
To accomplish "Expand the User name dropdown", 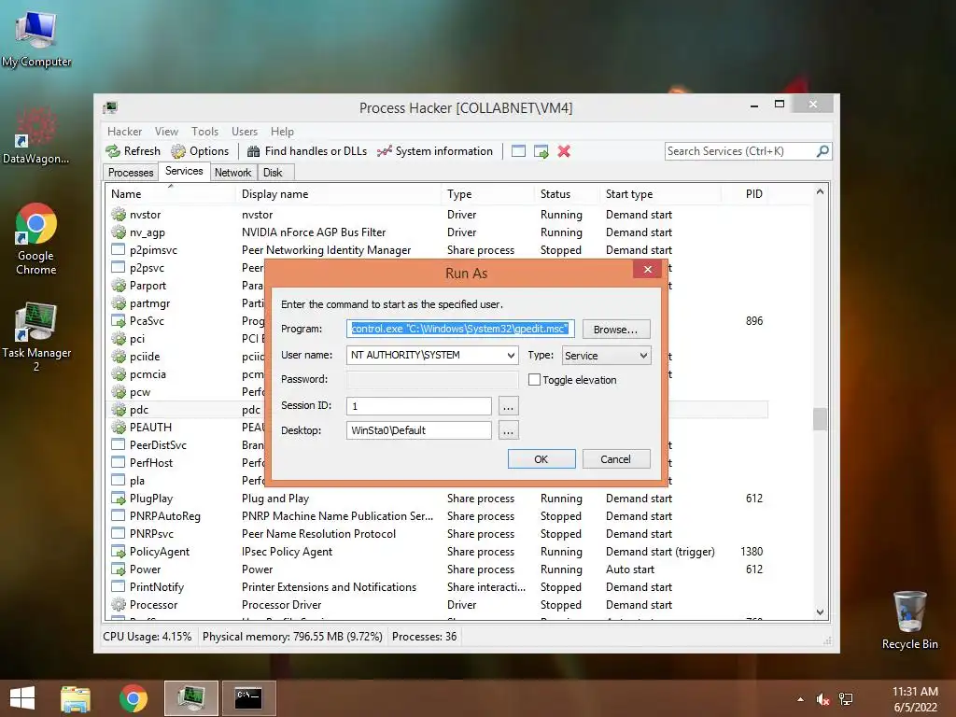I will (x=511, y=355).
